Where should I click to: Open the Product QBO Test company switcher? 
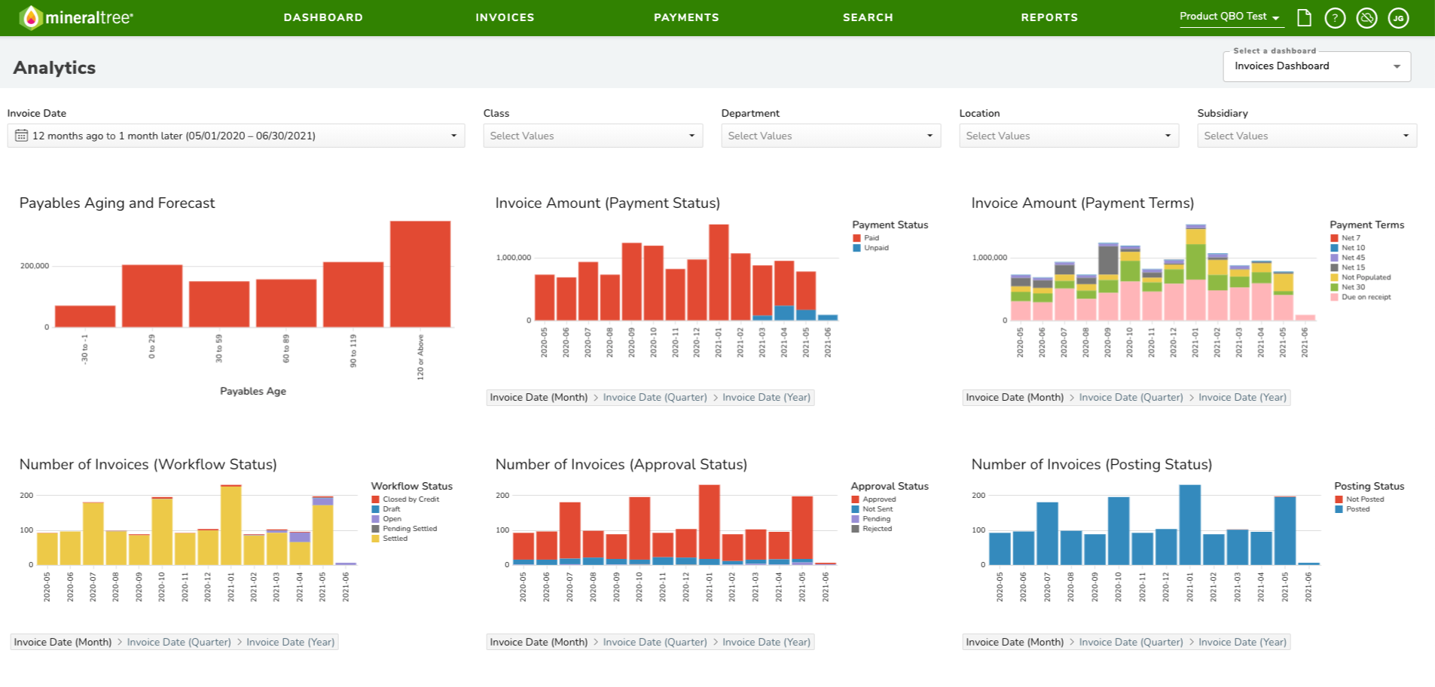[1229, 17]
